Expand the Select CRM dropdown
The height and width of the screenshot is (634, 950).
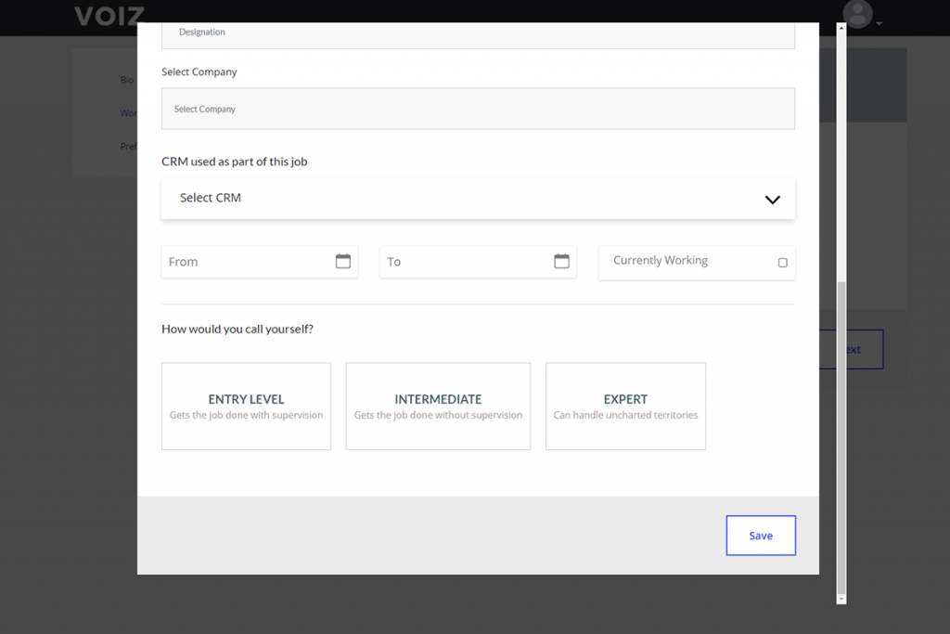coord(478,199)
